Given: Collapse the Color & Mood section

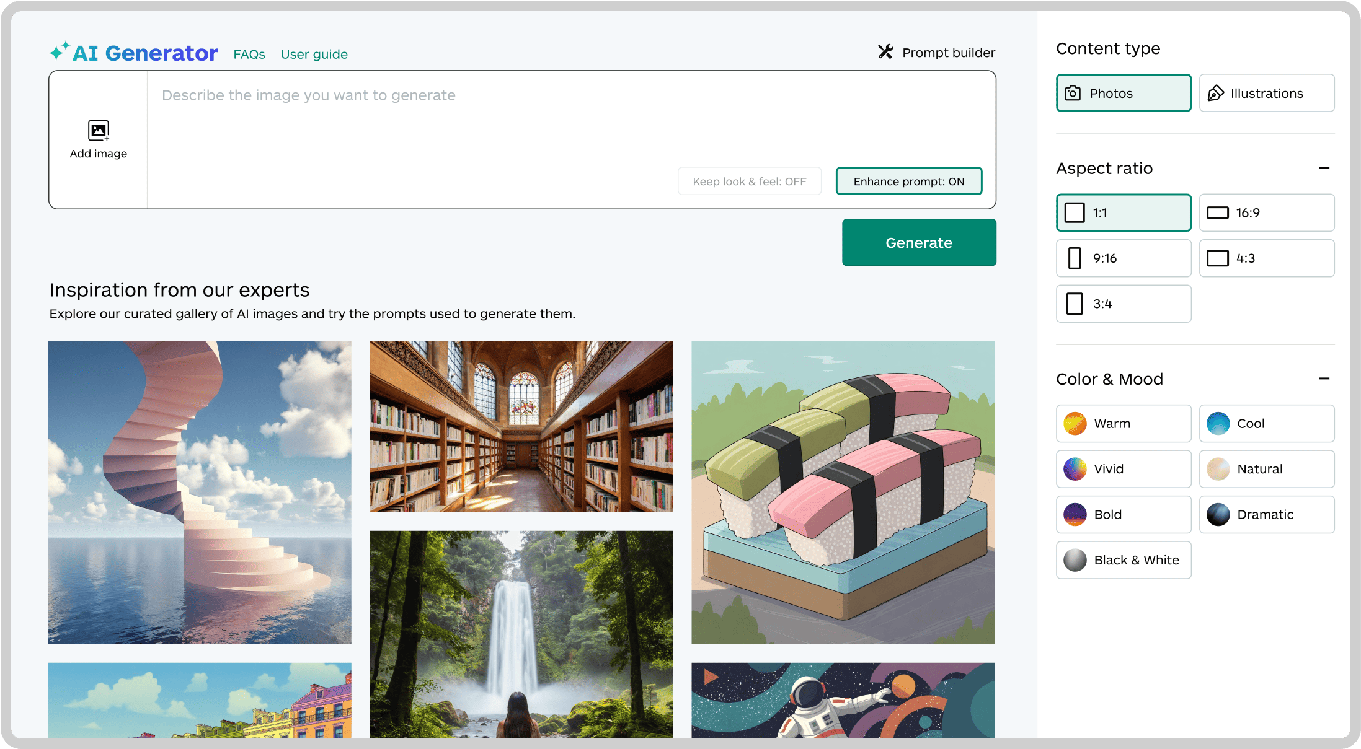Looking at the screenshot, I should click(x=1324, y=379).
